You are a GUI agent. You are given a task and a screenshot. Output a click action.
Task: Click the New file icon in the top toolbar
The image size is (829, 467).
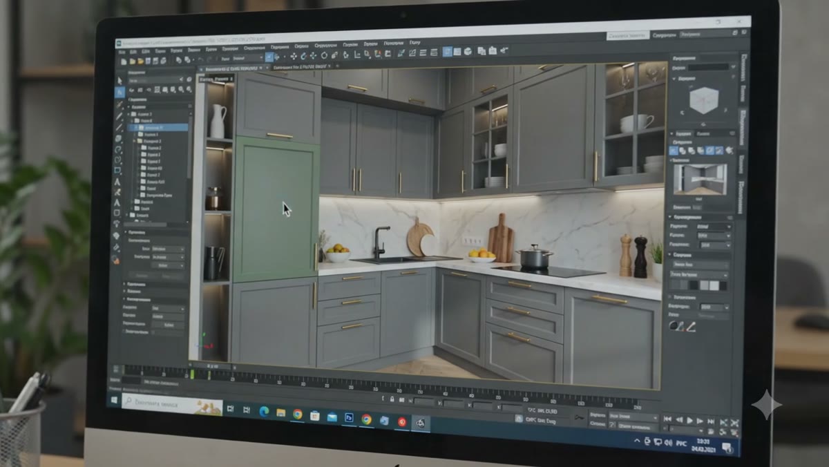pos(123,61)
